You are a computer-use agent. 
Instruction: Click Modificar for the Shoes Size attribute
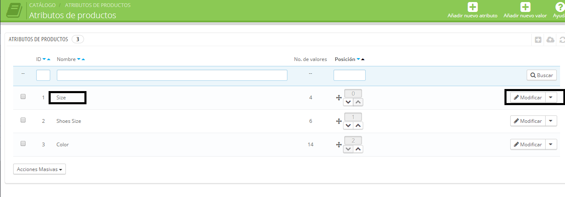528,121
